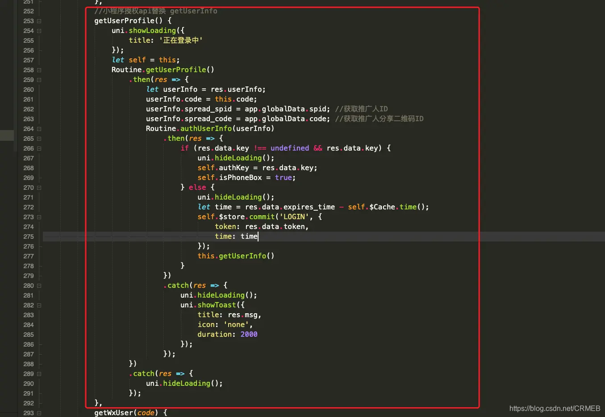Screen dimensions: 605x417
Task: Collapse the fold marker at line 254
Action: click(39, 31)
